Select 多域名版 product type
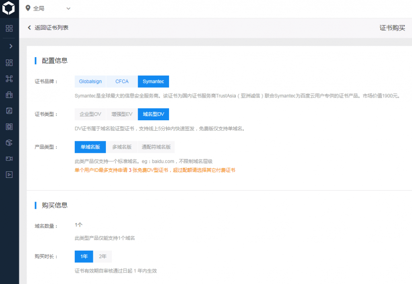This screenshot has width=412, height=284. click(x=122, y=147)
